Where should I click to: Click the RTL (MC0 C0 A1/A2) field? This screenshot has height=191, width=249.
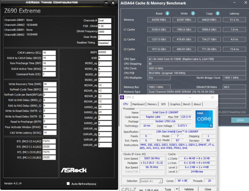point(49,141)
